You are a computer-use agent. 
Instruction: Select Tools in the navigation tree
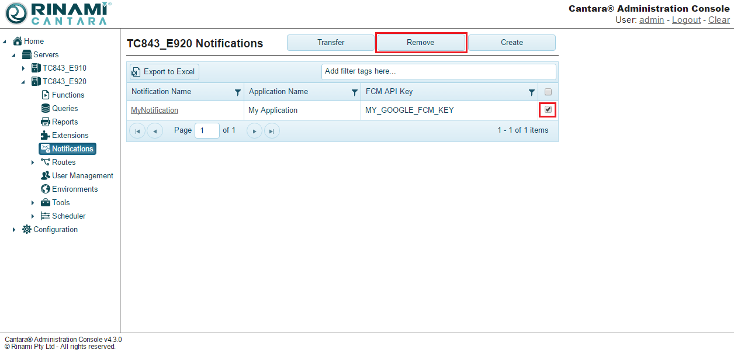tap(61, 202)
